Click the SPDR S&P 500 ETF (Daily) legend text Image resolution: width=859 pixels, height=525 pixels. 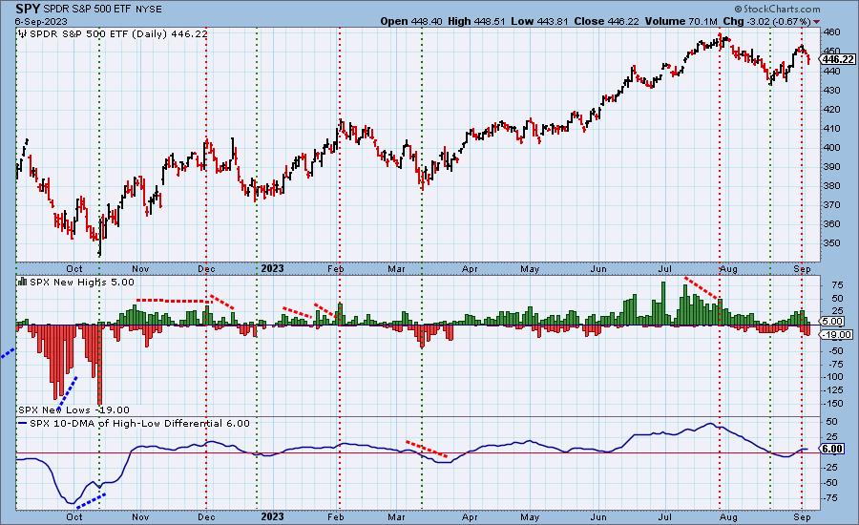click(118, 33)
